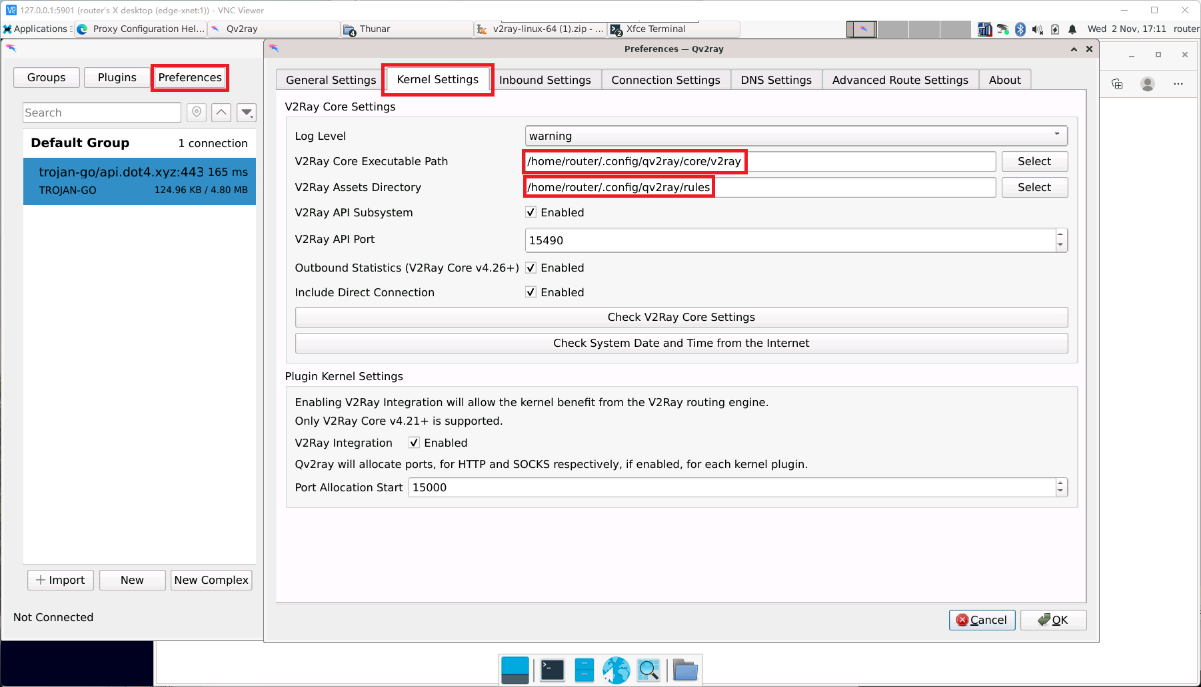Switch to v2ray-linux-64 zip taskbar window
1201x687 pixels.
(541, 29)
